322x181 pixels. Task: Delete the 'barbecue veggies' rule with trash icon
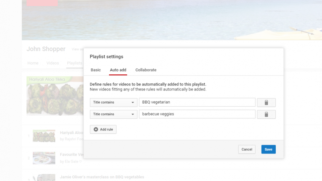point(266,114)
